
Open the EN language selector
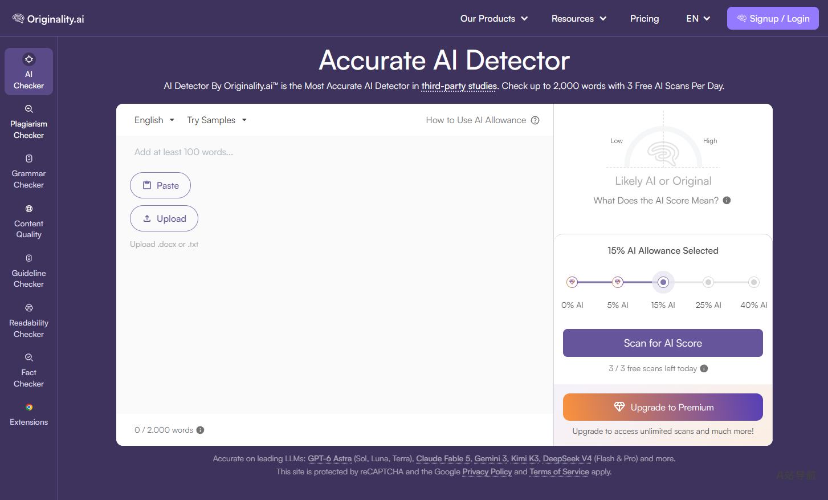click(x=698, y=19)
